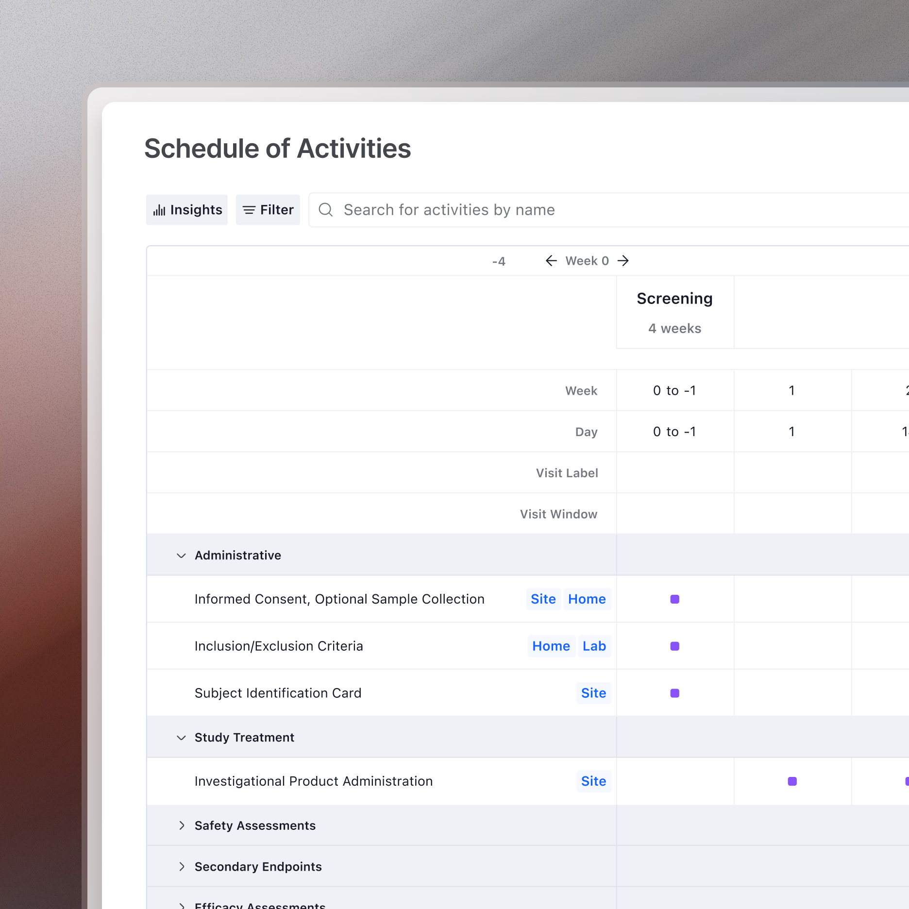909x909 pixels.
Task: Expand the Efficacy Assessments section
Action: pyautogui.click(x=181, y=905)
